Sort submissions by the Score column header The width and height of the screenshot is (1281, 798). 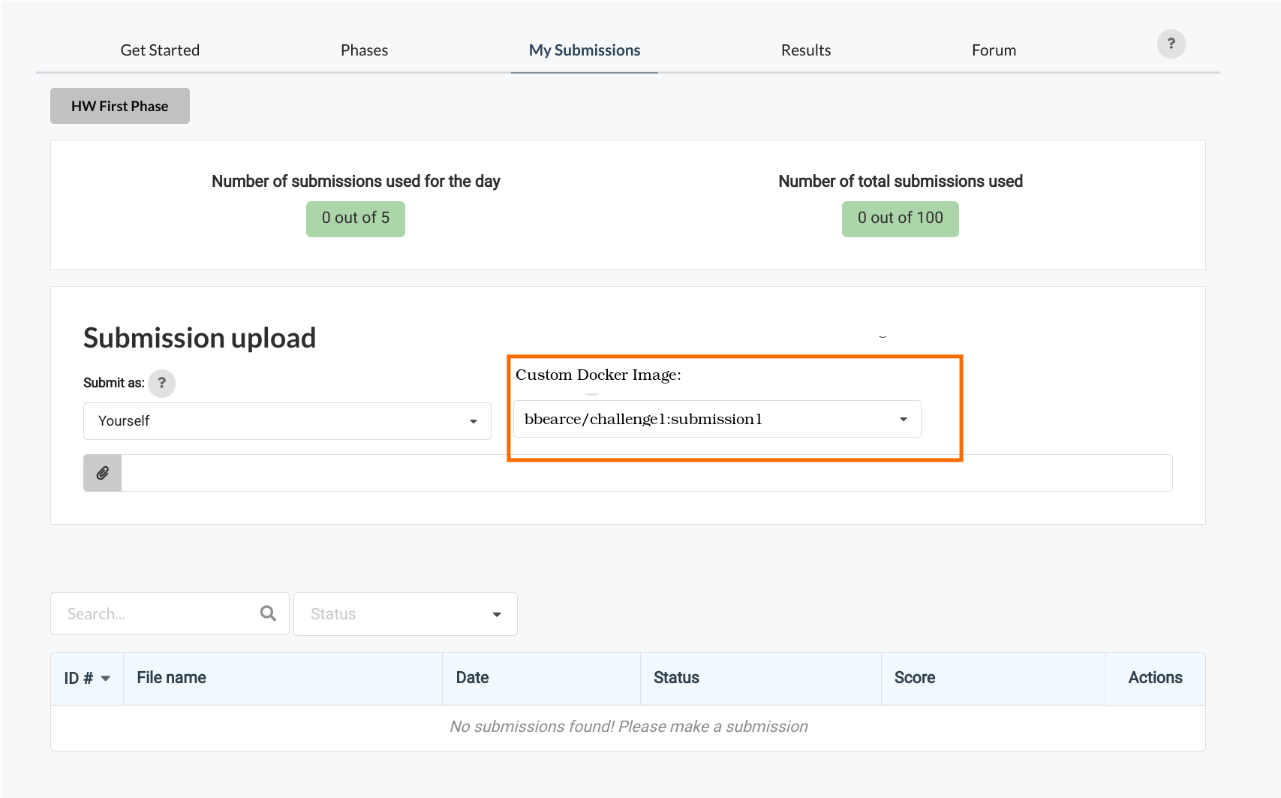click(914, 679)
